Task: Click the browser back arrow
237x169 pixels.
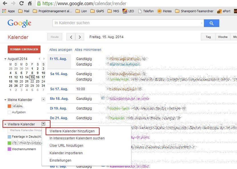Action: pos(5,3)
